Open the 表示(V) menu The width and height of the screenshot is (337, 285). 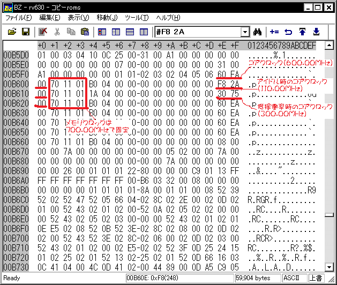pos(78,18)
